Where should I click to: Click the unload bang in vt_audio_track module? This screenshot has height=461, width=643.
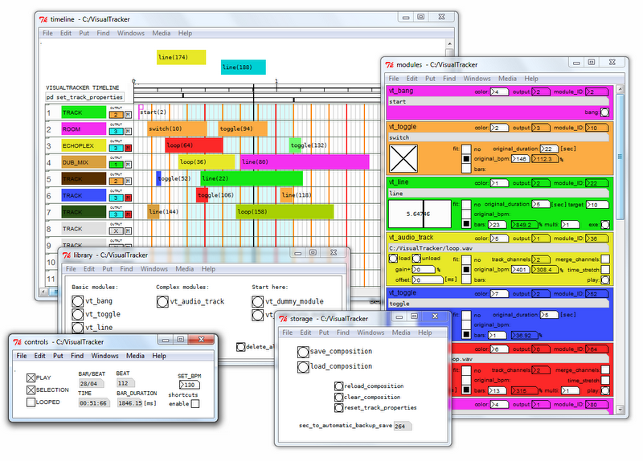pos(416,259)
